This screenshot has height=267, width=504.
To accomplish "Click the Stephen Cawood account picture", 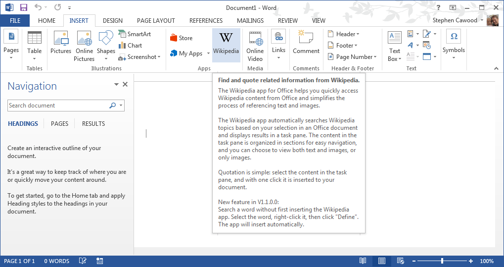I will [x=493, y=20].
